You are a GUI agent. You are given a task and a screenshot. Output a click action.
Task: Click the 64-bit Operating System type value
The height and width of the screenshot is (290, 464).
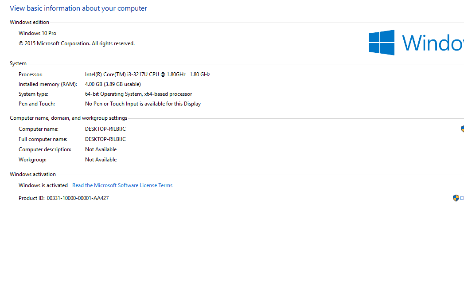click(x=138, y=94)
